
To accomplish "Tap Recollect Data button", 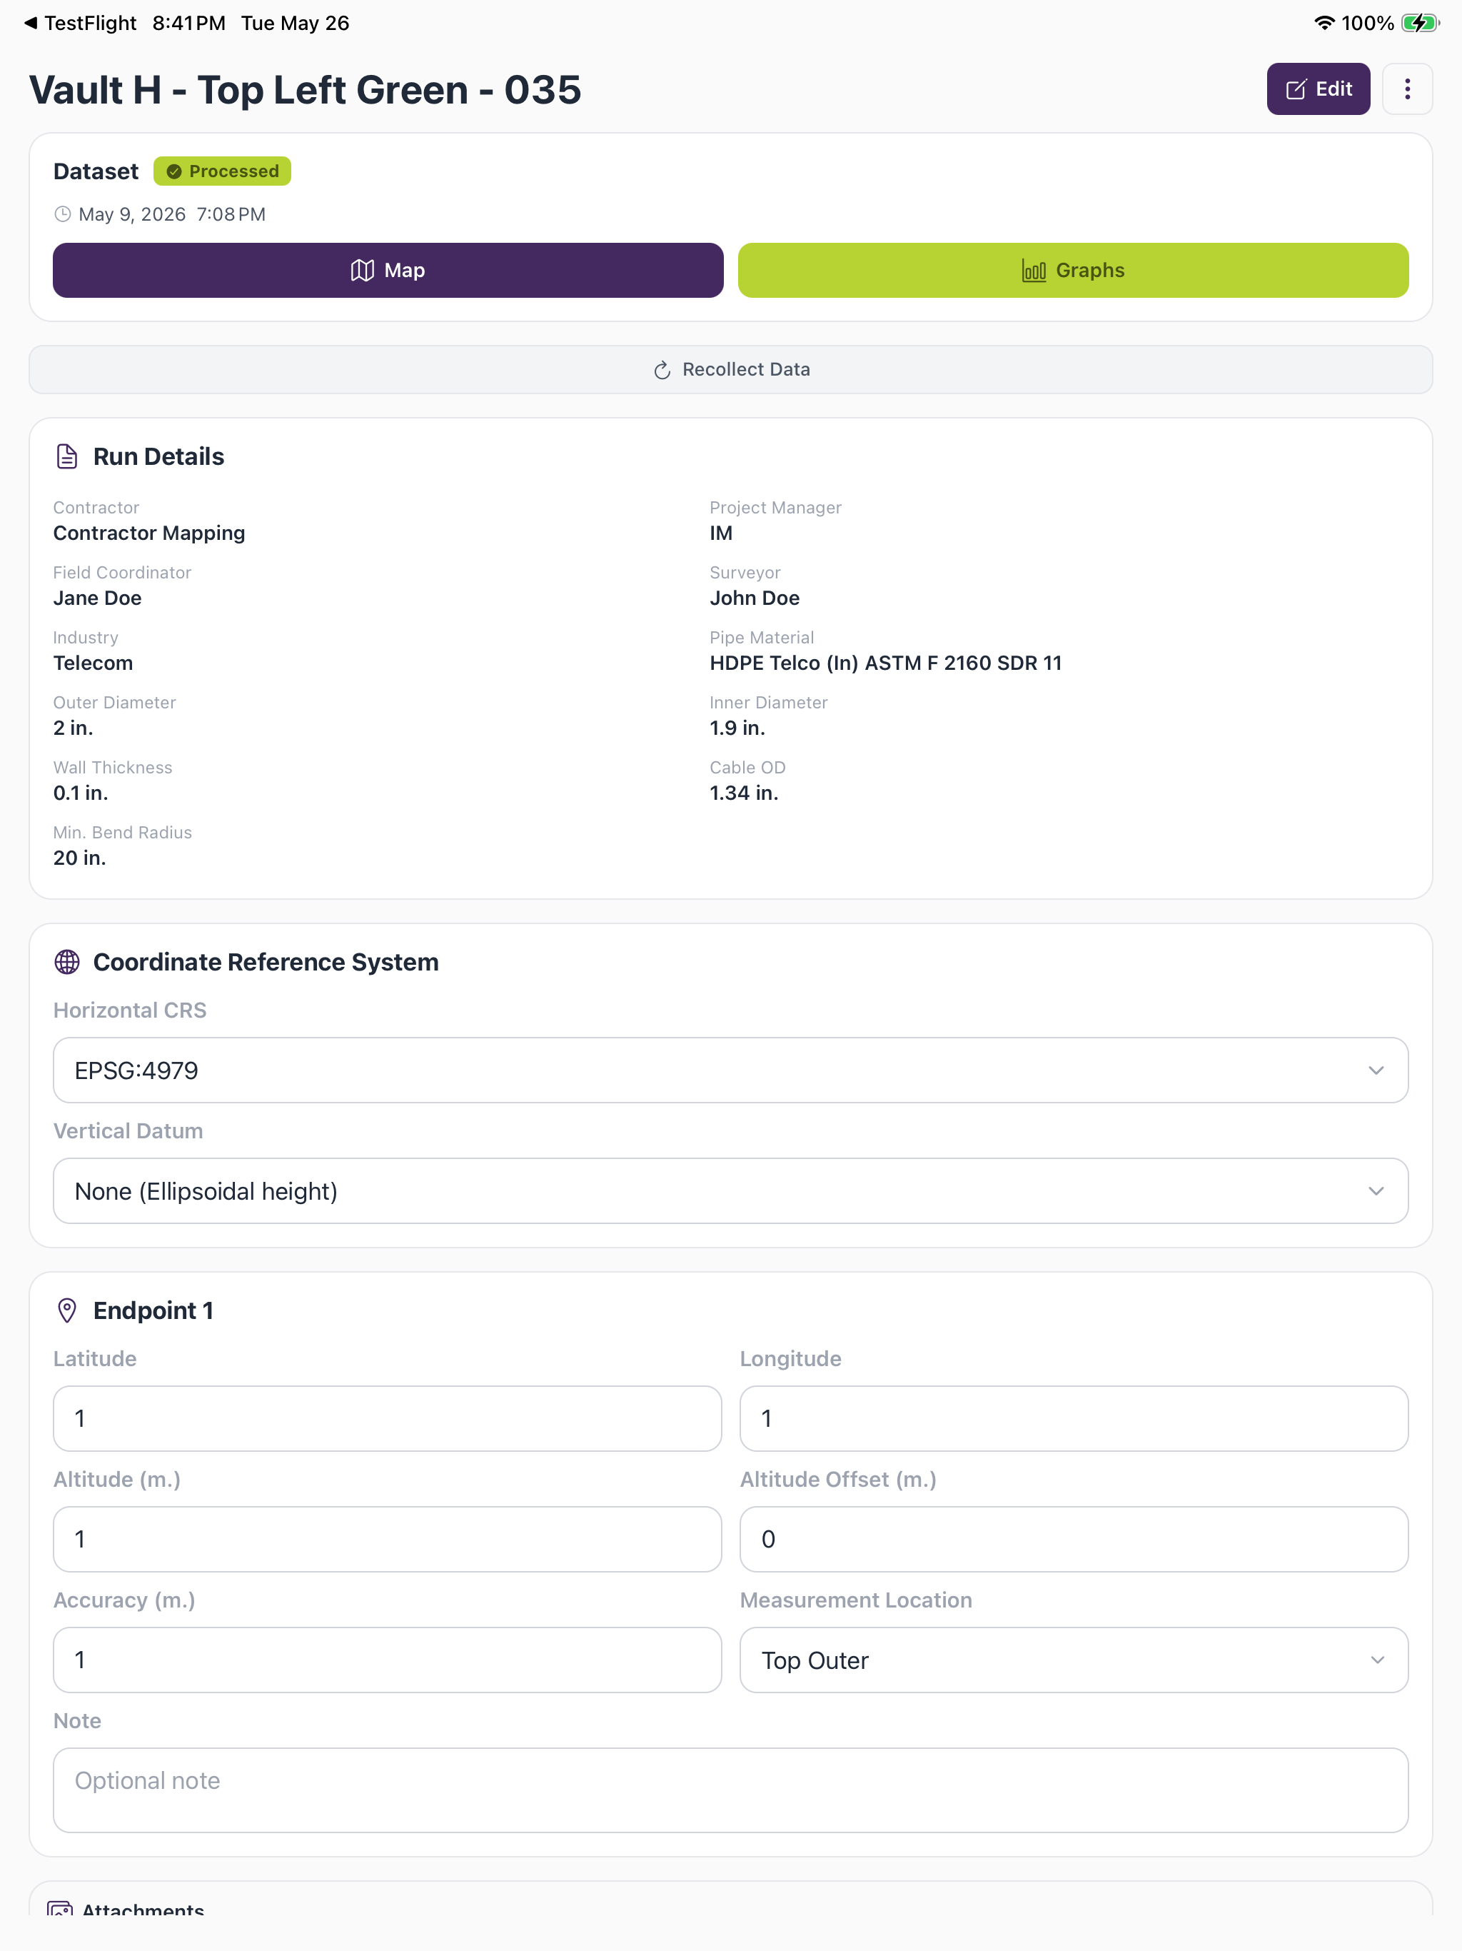I will 730,369.
